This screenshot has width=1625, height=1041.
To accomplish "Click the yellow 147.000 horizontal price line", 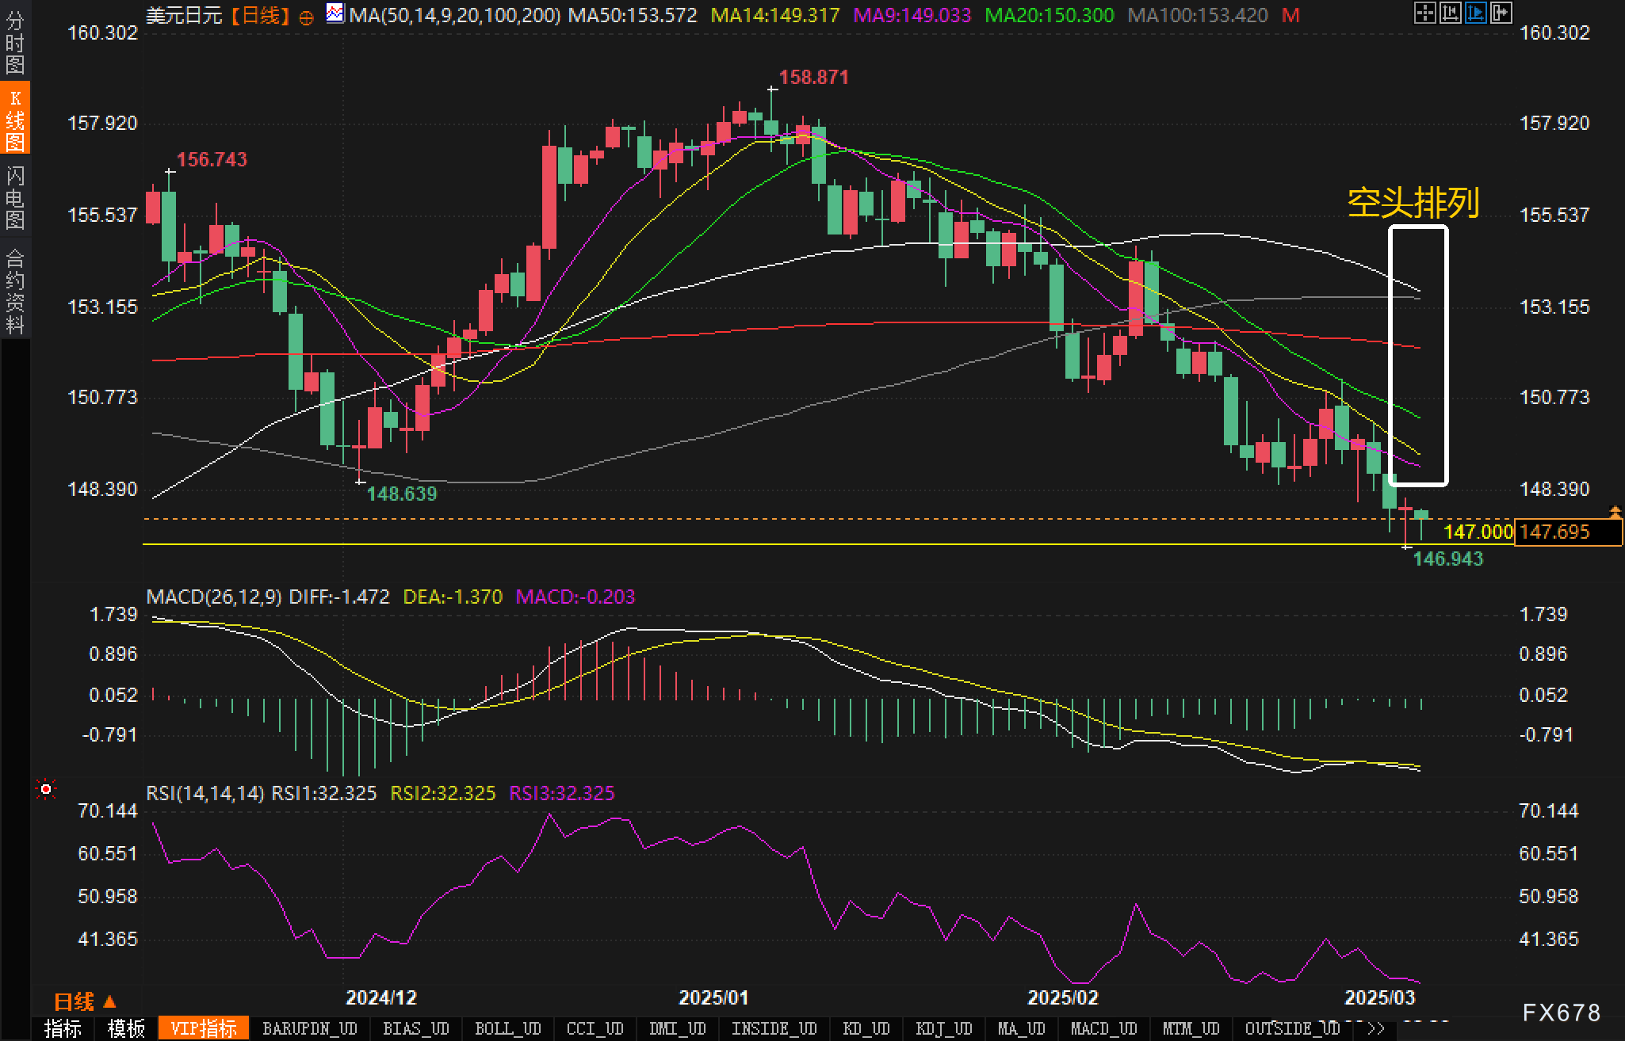I will pos(793,544).
